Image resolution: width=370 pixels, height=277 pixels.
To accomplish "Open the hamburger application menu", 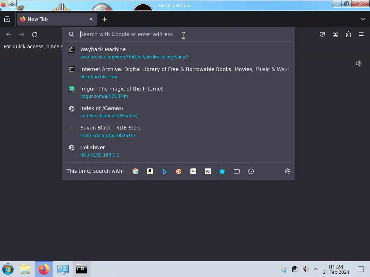I will point(361,34).
